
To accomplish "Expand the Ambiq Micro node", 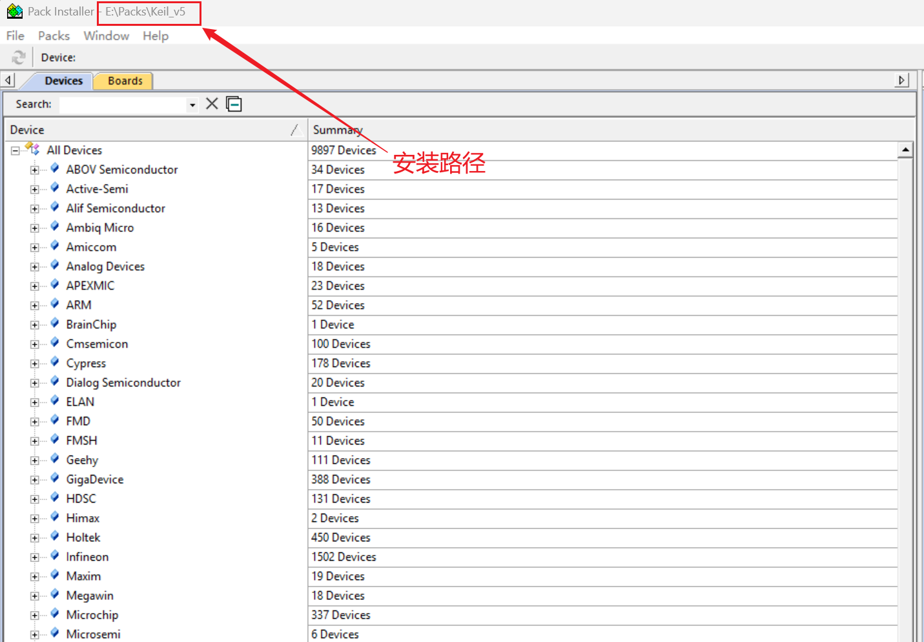I will (35, 228).
